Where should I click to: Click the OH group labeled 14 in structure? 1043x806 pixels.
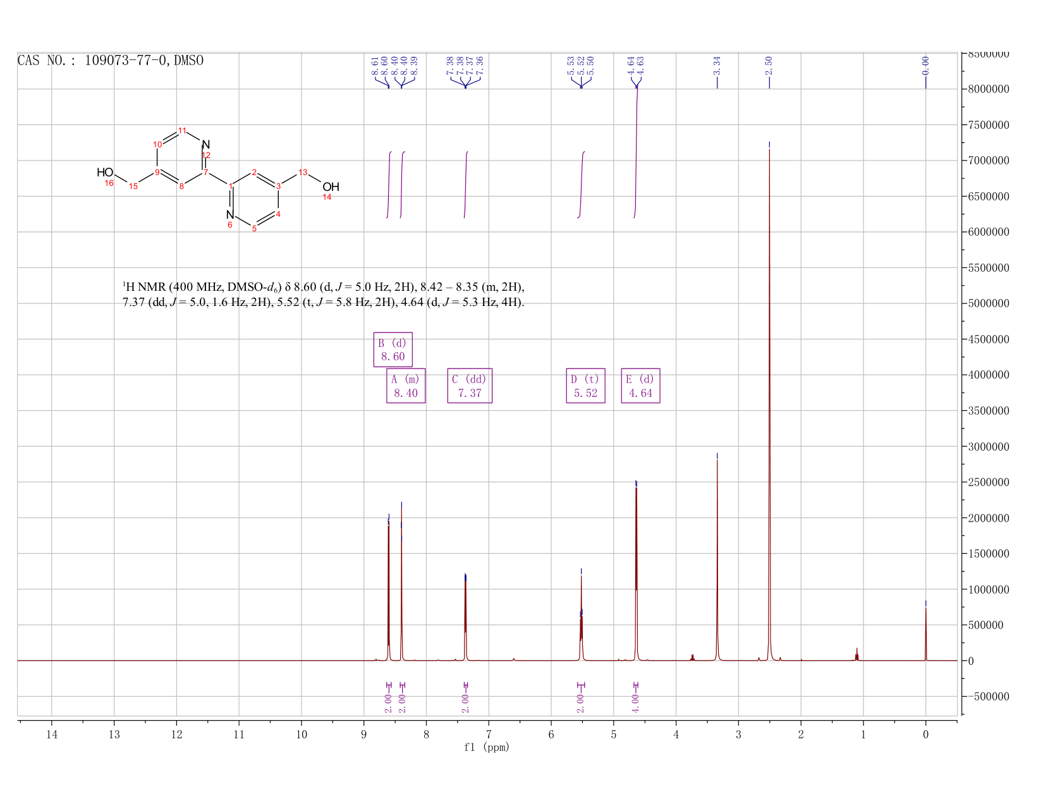pyautogui.click(x=331, y=187)
